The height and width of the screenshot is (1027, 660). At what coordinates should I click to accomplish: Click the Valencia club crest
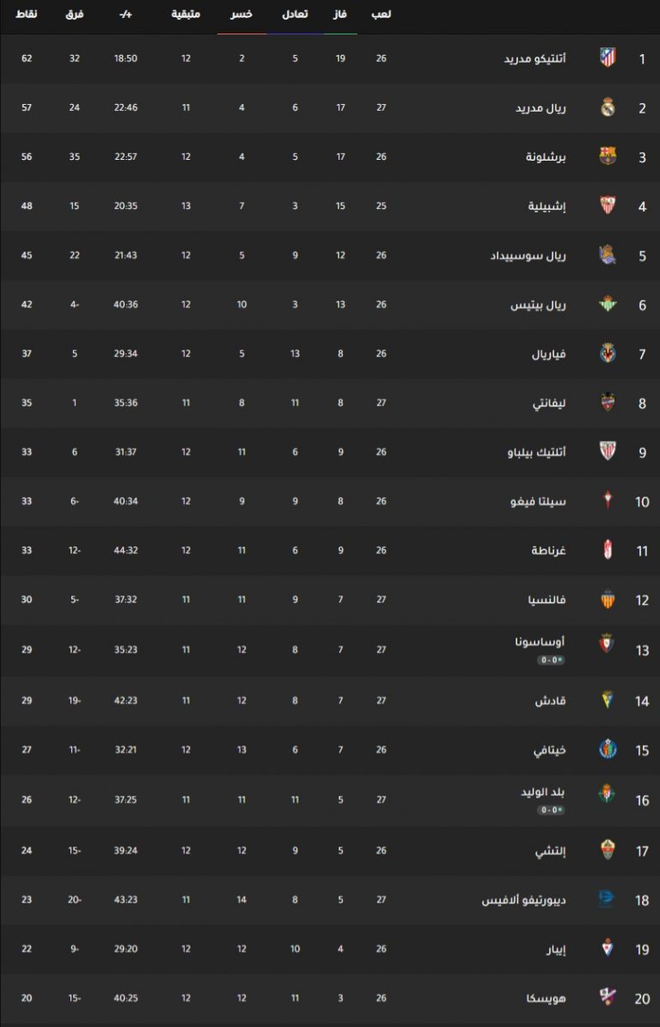[x=608, y=599]
